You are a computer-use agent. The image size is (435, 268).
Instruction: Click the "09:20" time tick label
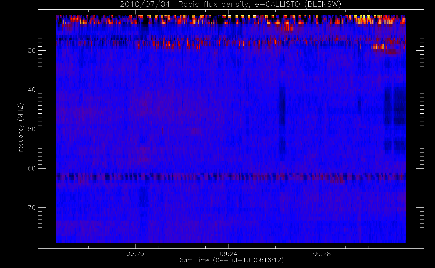tap(135, 254)
